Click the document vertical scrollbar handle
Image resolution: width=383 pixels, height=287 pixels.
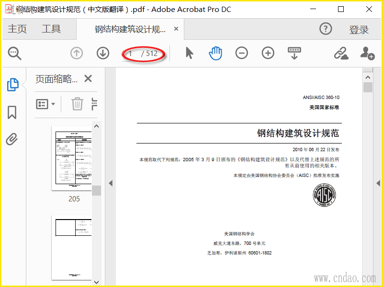click(x=368, y=87)
